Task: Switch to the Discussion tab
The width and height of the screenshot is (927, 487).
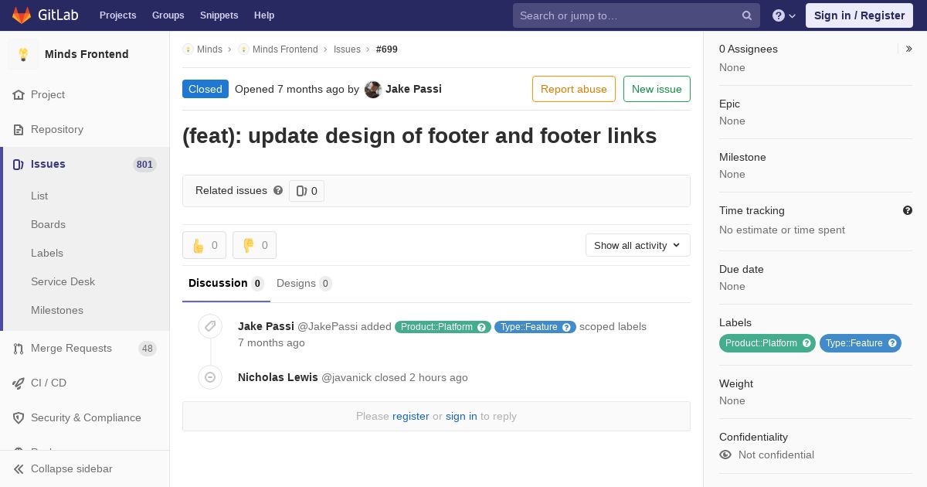Action: pyautogui.click(x=226, y=284)
